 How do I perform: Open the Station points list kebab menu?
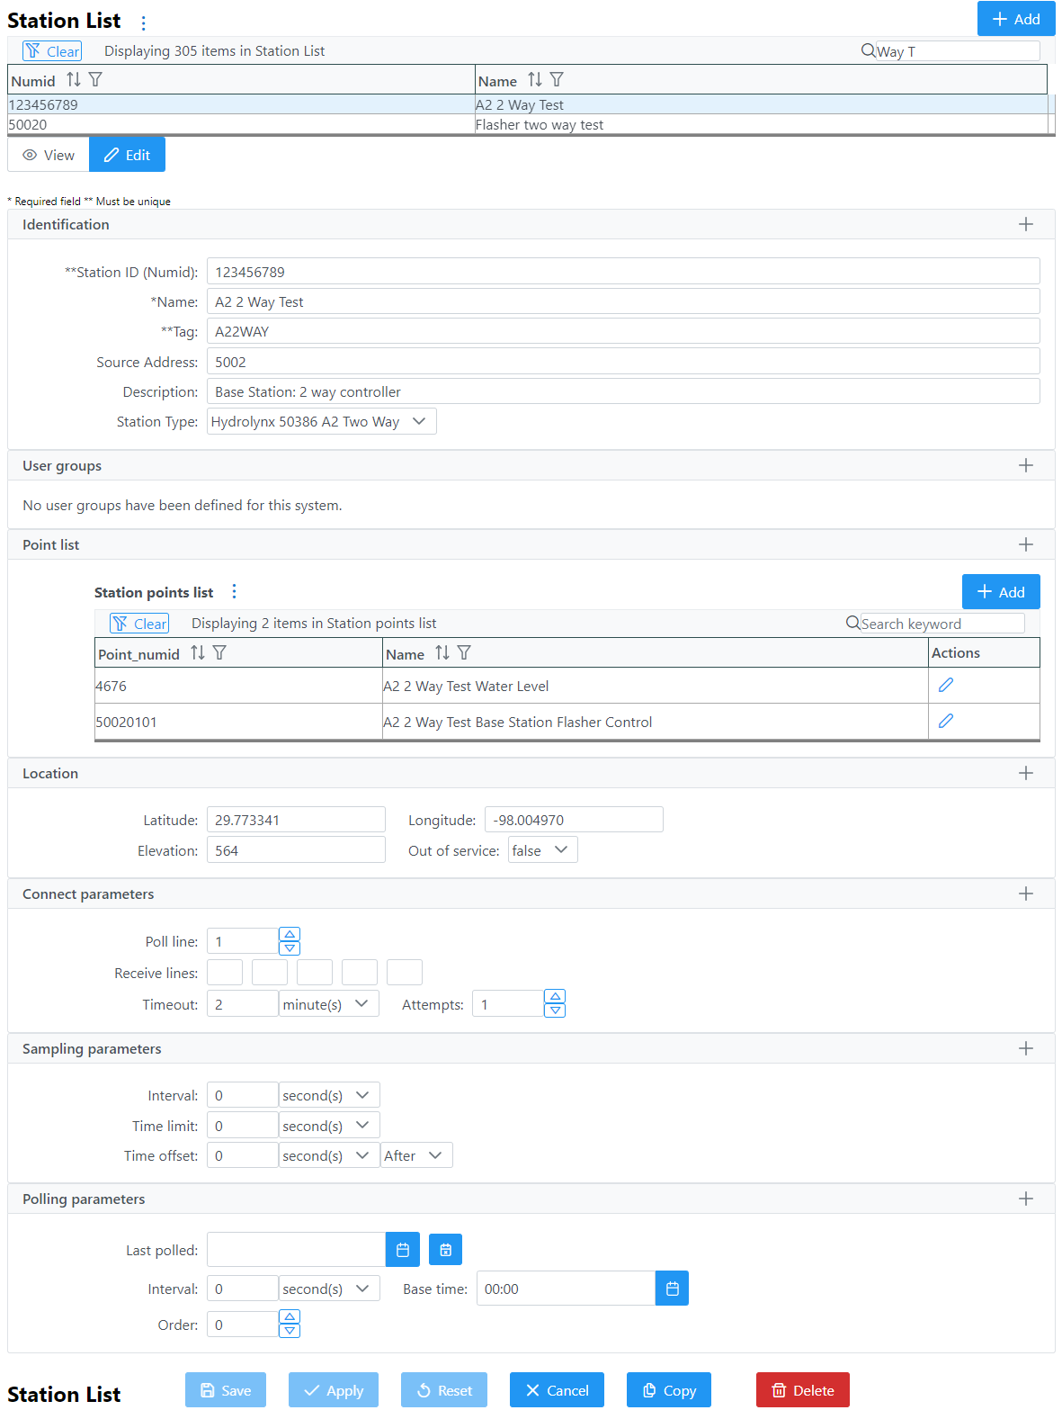pyautogui.click(x=235, y=591)
